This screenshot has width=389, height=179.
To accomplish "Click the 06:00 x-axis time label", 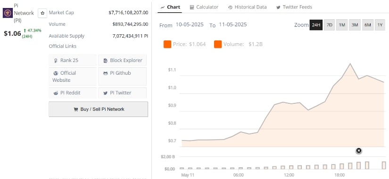I will (x=239, y=175).
